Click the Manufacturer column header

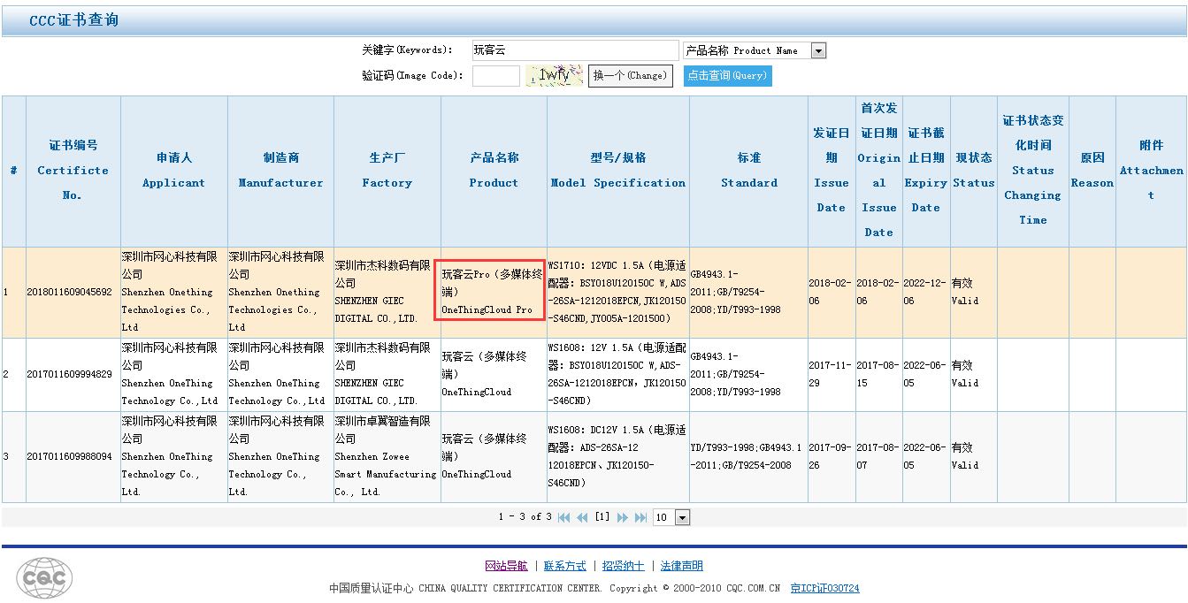coord(280,171)
